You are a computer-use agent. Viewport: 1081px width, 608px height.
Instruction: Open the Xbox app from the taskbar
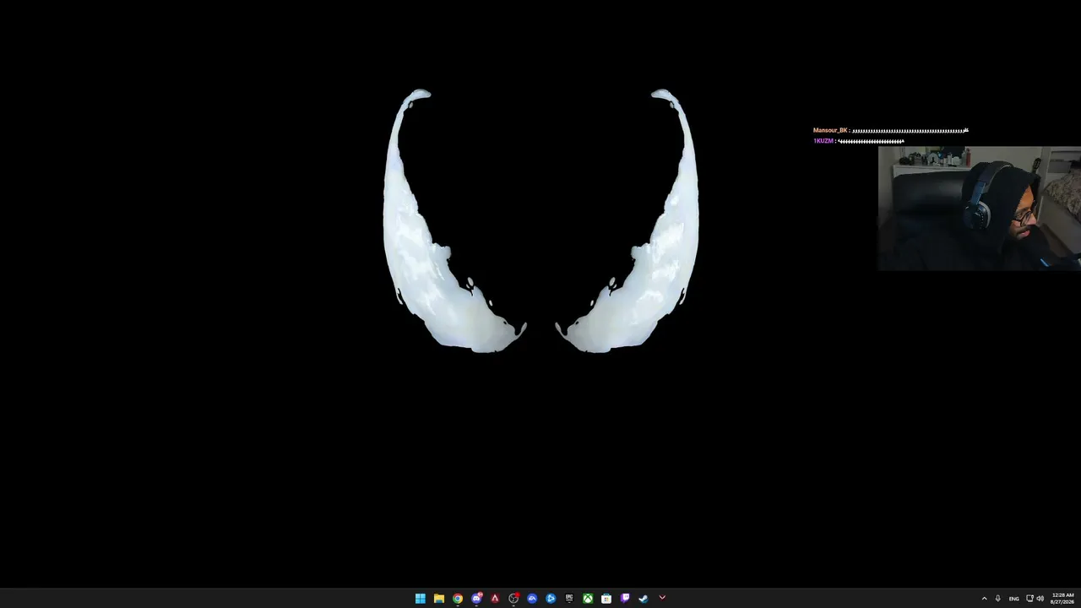pos(588,599)
